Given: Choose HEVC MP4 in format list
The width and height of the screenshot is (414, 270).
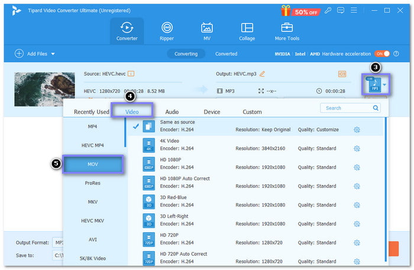Looking at the screenshot, I should coord(93,145).
